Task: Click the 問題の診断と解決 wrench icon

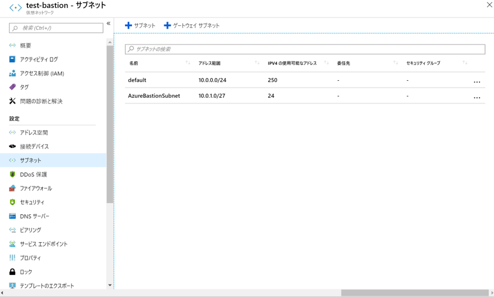Action: click(x=12, y=101)
